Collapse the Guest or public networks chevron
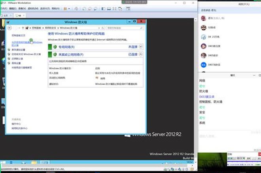261x173 pixels. click(141, 55)
